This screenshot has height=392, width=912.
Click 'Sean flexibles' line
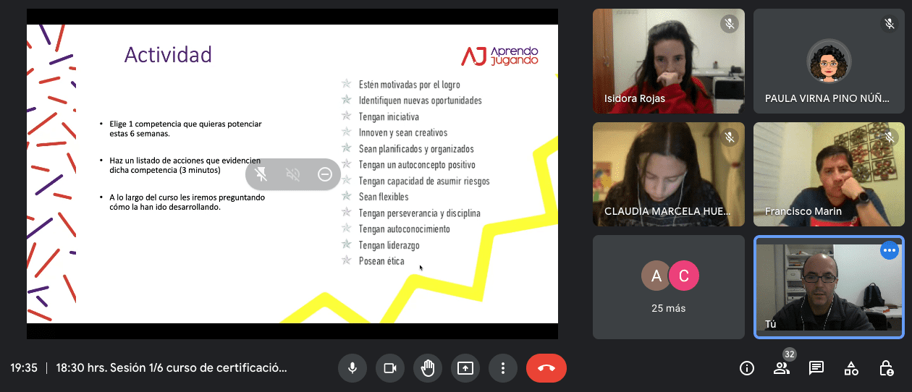coord(384,197)
